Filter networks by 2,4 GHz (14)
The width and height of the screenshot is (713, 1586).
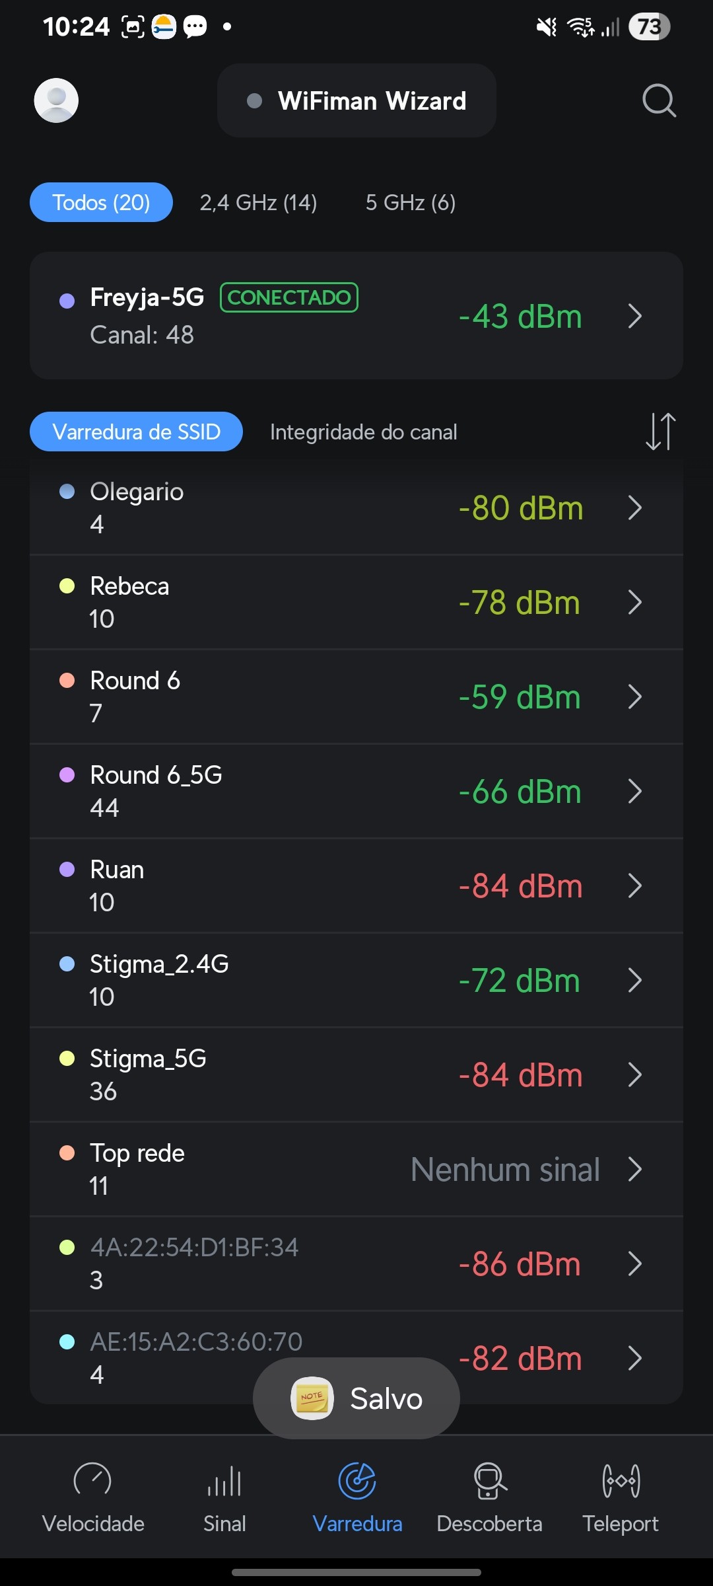coord(258,202)
